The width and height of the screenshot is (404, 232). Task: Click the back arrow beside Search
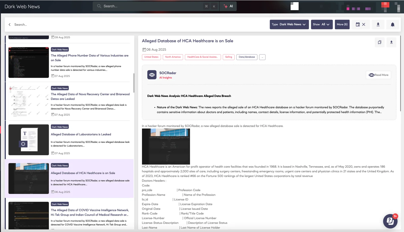click(10, 25)
